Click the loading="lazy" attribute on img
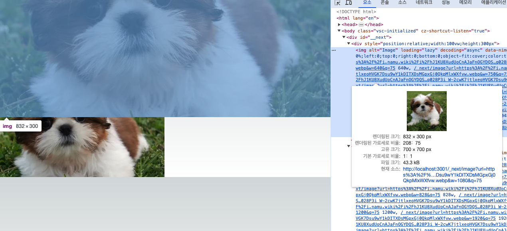 pyautogui.click(x=419, y=50)
